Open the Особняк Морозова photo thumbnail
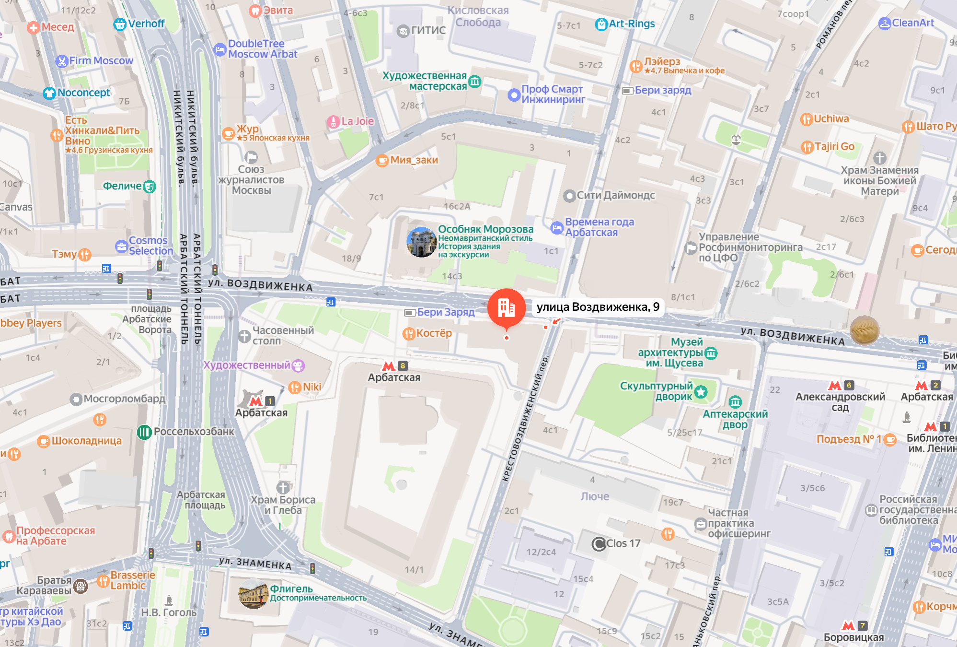Screen dimensions: 957x647 421,242
